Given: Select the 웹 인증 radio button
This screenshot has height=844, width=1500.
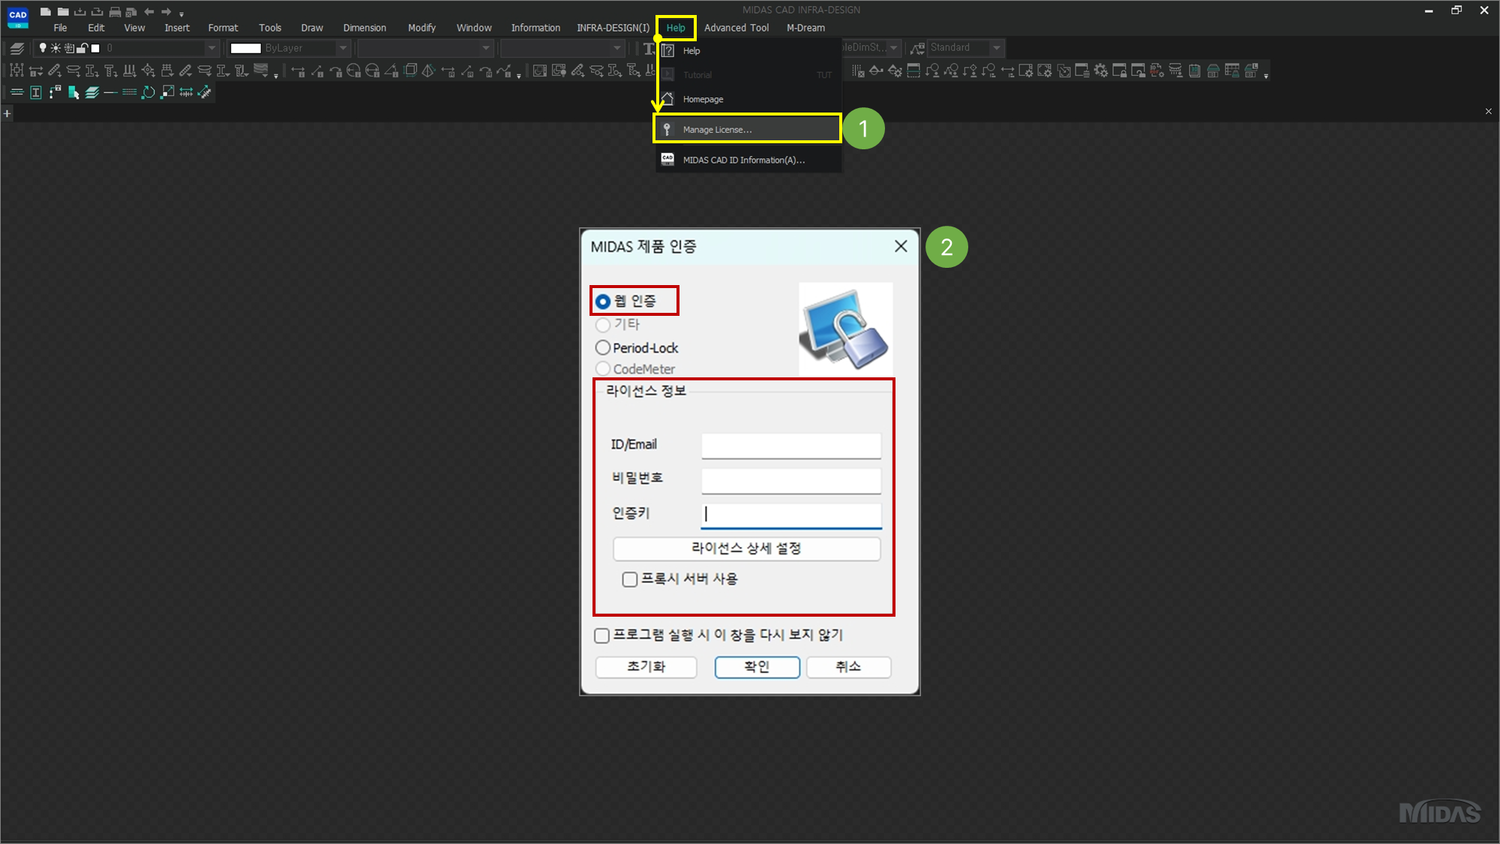Looking at the screenshot, I should (602, 302).
